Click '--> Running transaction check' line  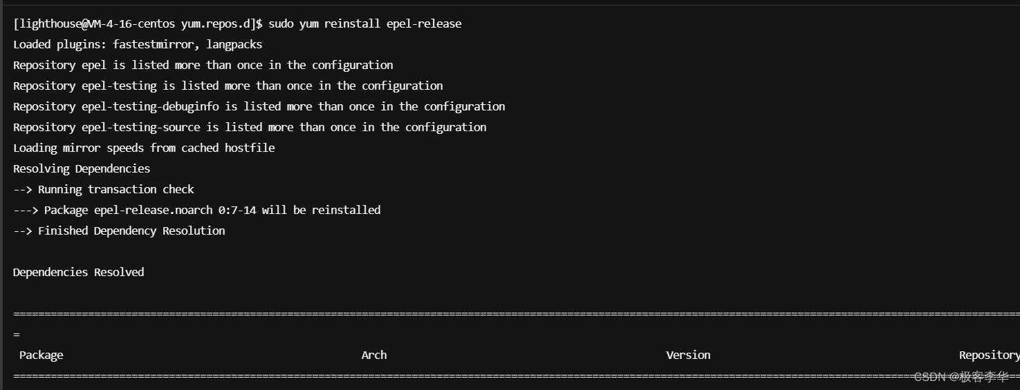coord(104,189)
